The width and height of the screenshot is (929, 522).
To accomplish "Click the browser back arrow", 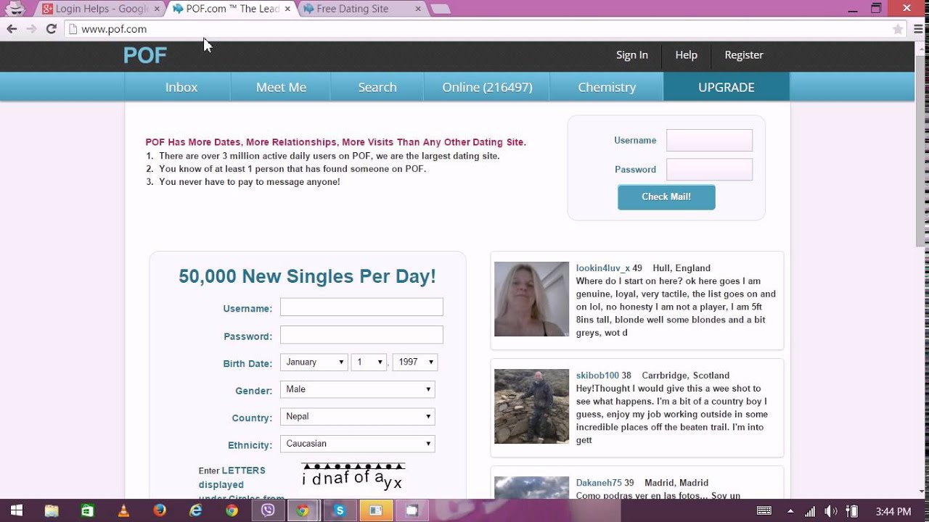I will (12, 29).
